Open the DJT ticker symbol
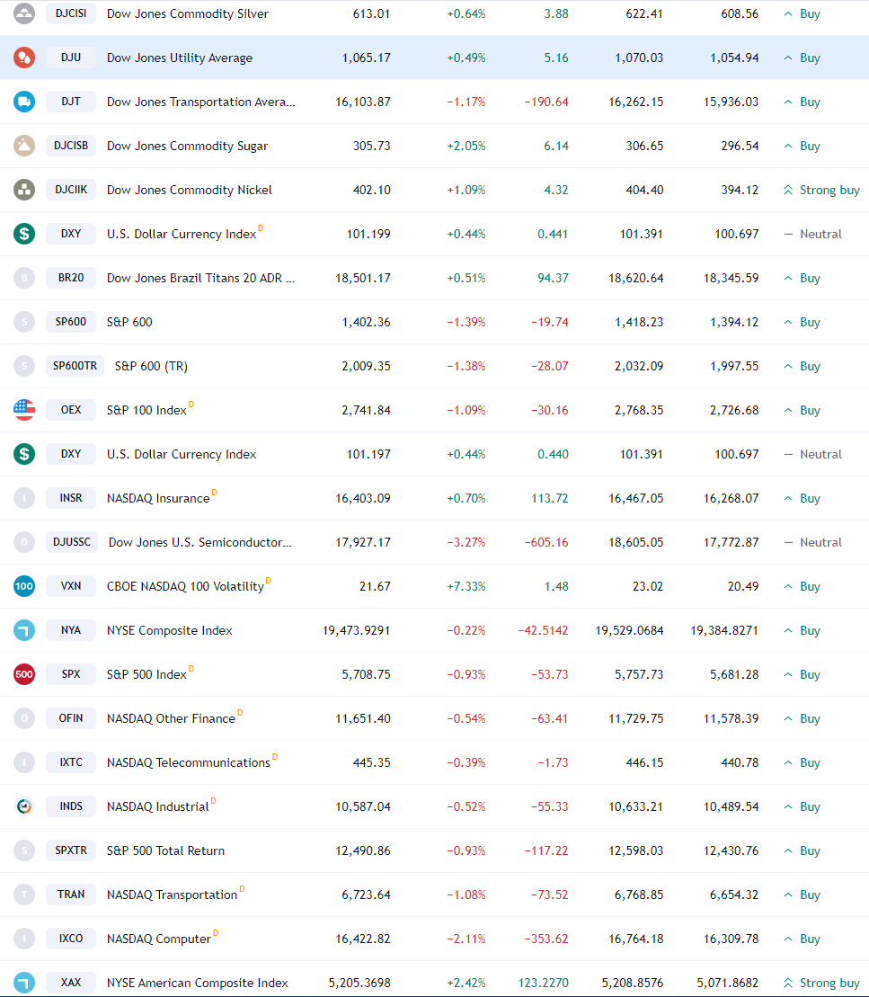869x997 pixels. pos(71,101)
